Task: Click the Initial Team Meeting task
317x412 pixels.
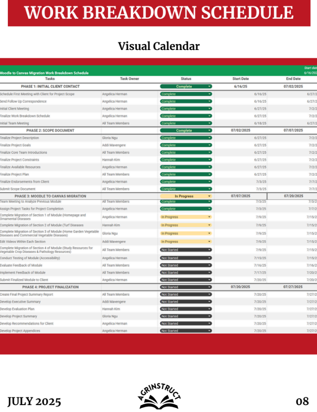Action: 15,123
